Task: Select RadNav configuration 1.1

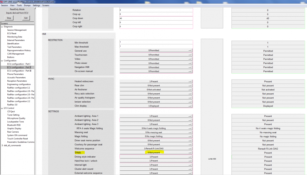Action: pos(19,88)
